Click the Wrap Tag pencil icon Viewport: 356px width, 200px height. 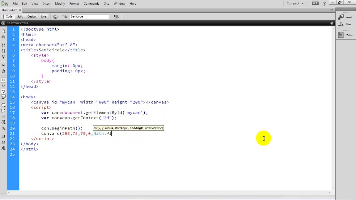tap(3, 117)
